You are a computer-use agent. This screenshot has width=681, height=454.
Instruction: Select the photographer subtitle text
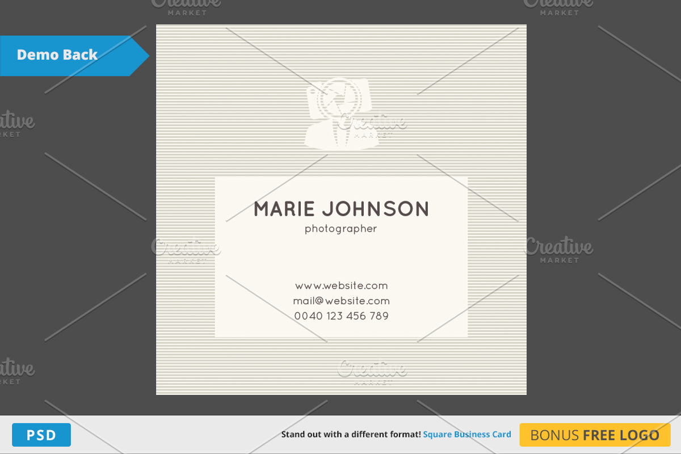[x=341, y=229]
